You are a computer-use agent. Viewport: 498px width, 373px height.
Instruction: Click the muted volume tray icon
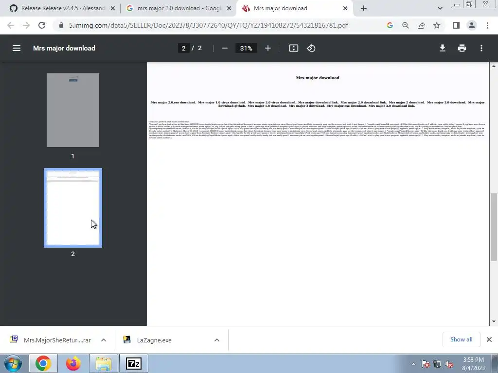pos(449,364)
